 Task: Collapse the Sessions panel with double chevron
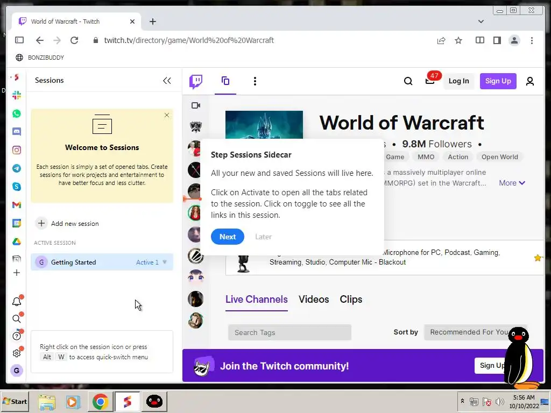tap(167, 81)
